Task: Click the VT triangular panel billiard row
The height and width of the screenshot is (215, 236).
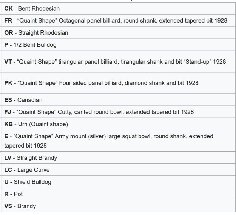Action: (x=115, y=61)
